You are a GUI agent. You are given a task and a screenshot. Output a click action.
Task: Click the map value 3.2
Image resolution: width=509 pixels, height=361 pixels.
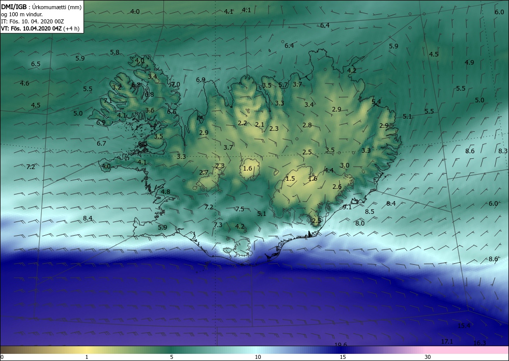pos(117,88)
